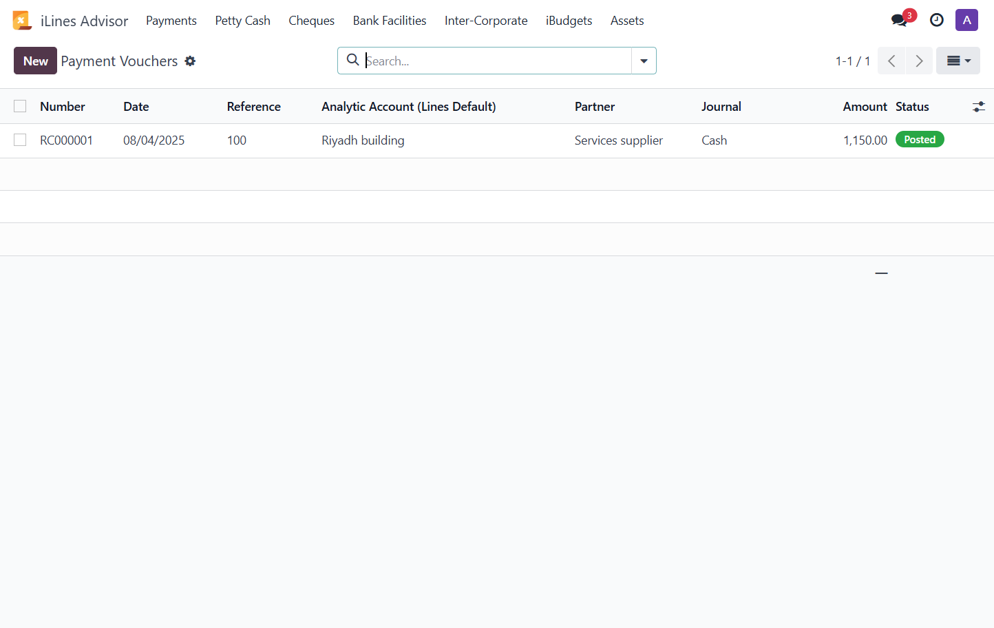Sort by the Amount column header
The image size is (994, 628).
(x=865, y=106)
